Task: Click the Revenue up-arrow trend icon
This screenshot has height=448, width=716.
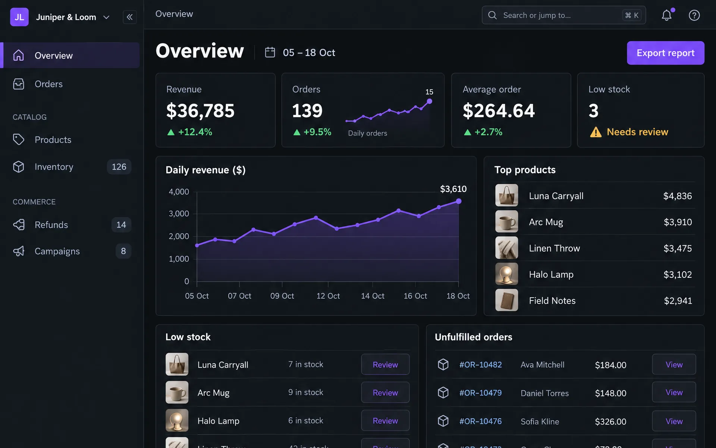Action: point(171,132)
